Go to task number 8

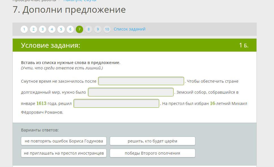pos(89,29)
